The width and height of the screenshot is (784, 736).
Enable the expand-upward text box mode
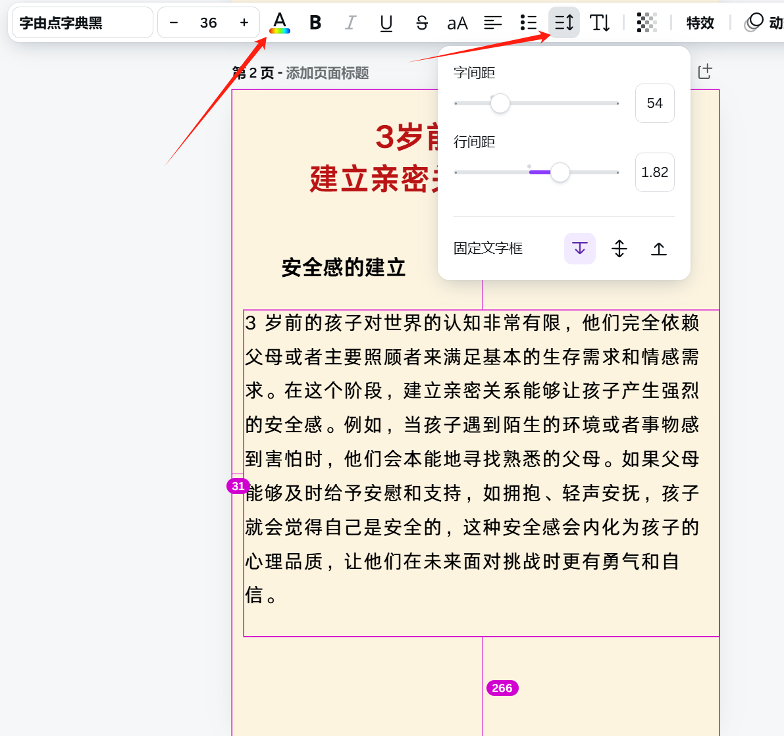658,249
